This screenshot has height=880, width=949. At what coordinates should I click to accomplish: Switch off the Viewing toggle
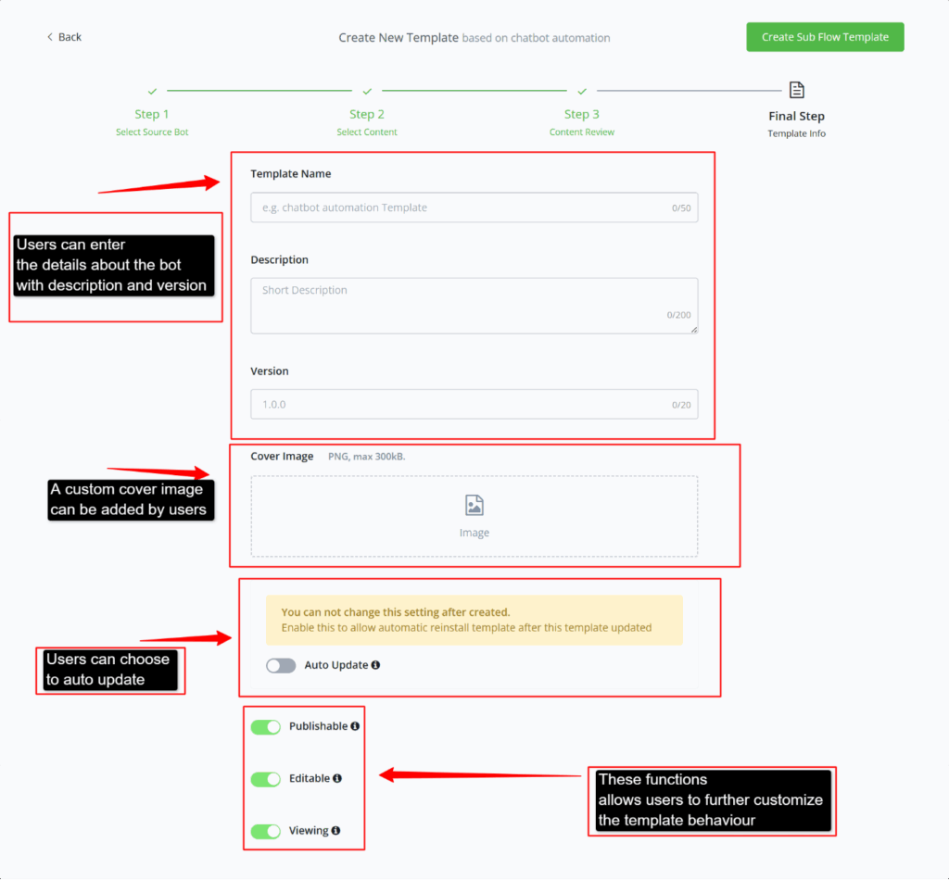point(266,831)
